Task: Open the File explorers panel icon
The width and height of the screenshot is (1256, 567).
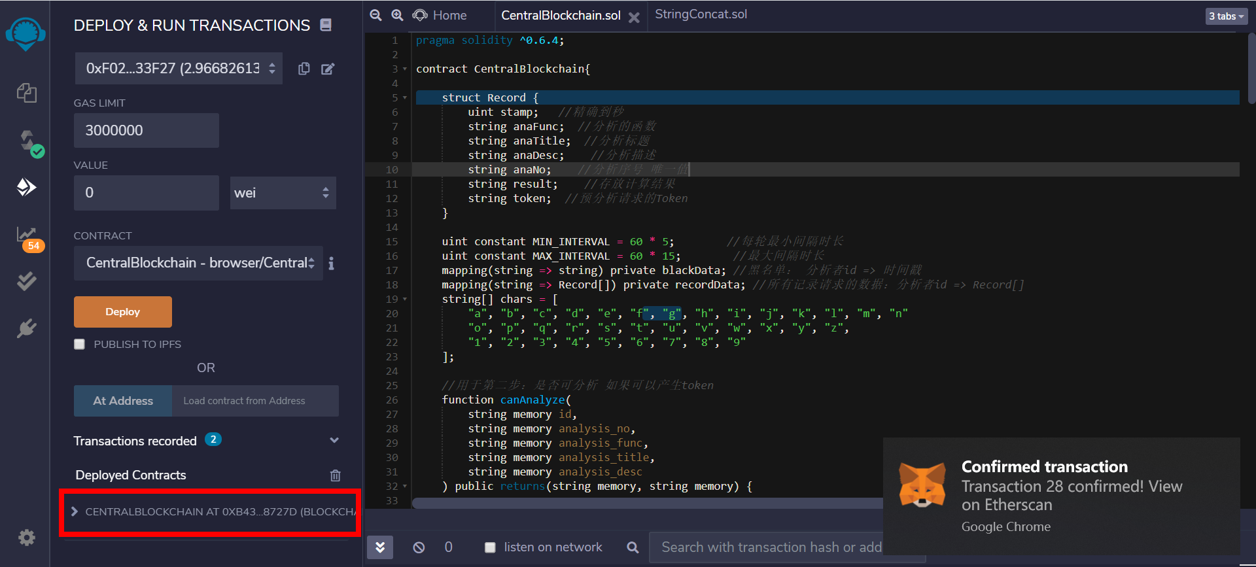Action: click(x=26, y=92)
